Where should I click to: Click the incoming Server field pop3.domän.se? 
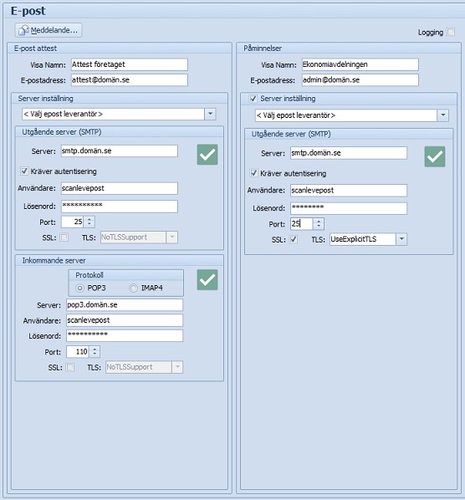(125, 305)
